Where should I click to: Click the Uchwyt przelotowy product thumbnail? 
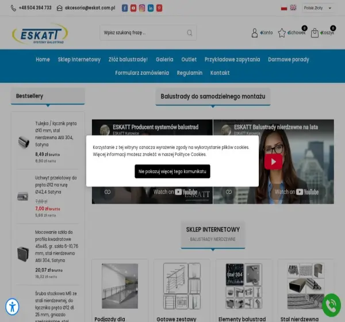[x=22, y=196]
